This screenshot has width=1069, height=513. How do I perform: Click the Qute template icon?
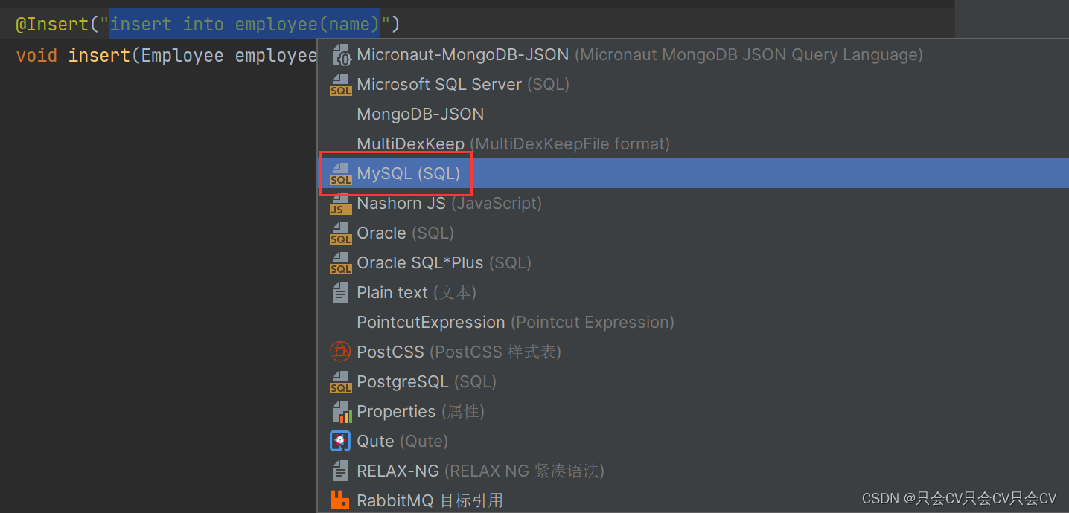pos(340,441)
